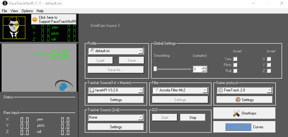Screen dimensions: 288x137
Task: Click the Mem: 60MB readout
Action: coord(60,58)
